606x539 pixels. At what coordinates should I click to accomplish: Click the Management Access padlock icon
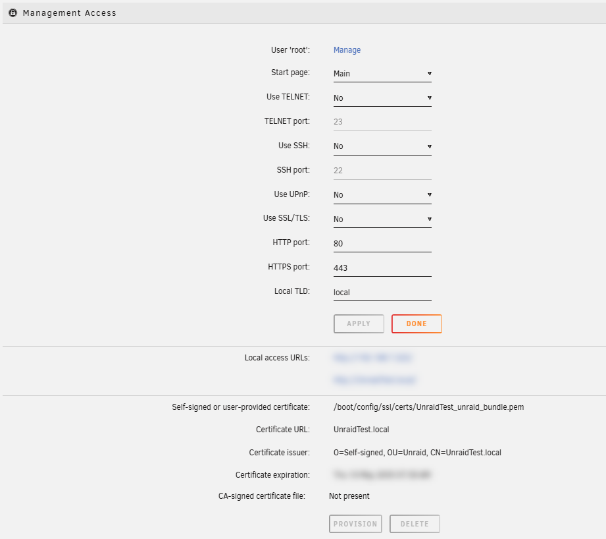pyautogui.click(x=13, y=13)
